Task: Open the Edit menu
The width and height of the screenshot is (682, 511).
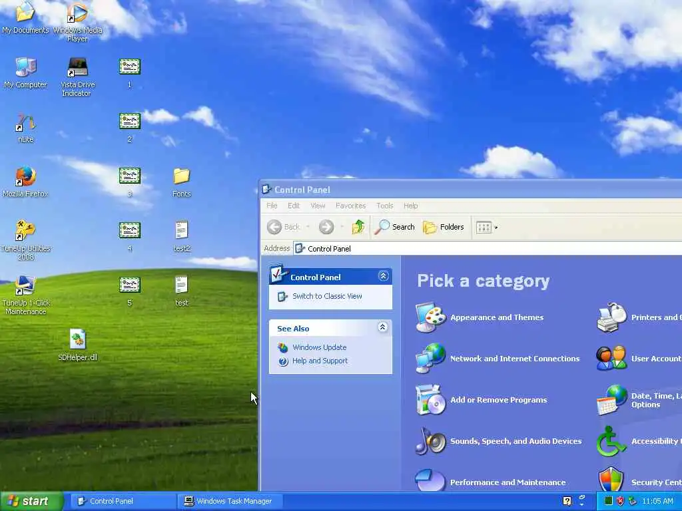Action: (294, 206)
